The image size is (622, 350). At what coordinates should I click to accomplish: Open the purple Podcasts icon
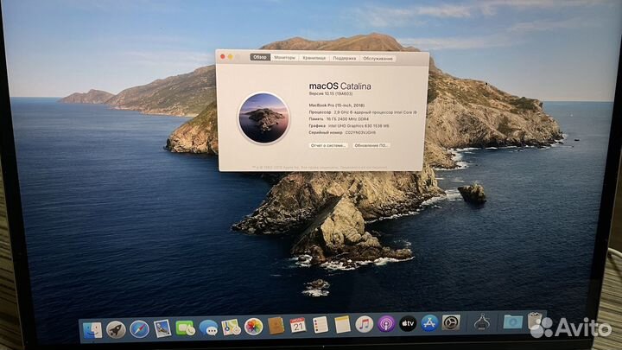coord(386,324)
